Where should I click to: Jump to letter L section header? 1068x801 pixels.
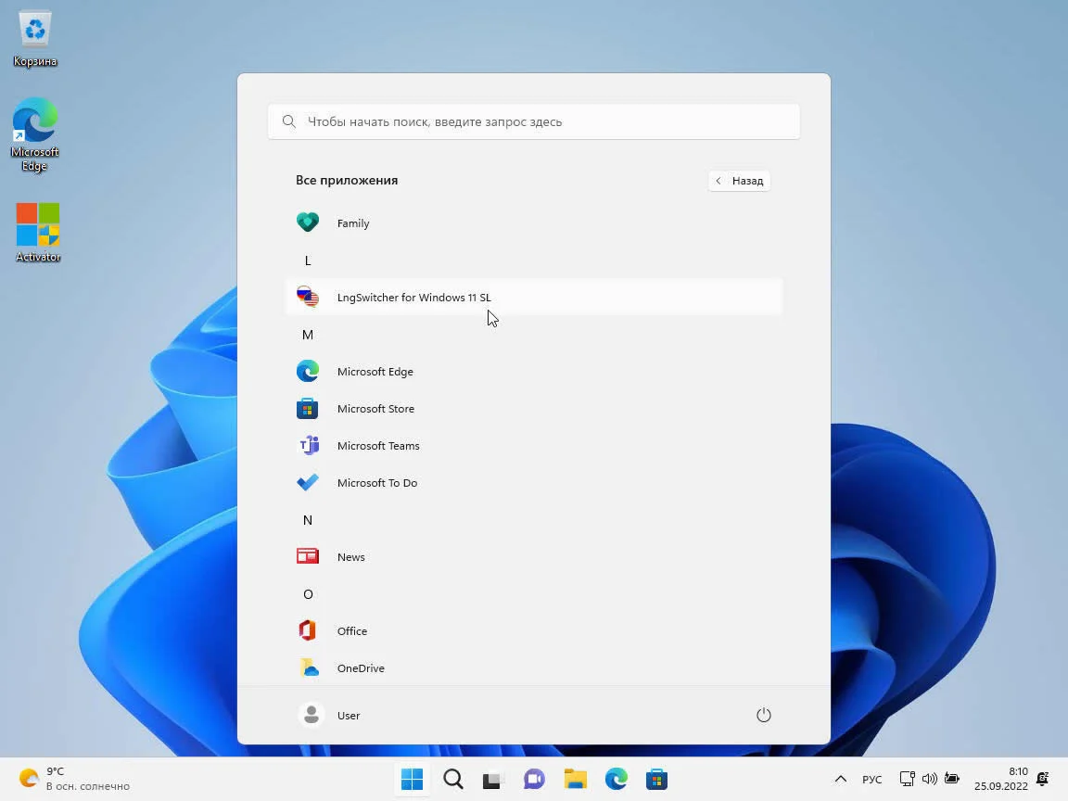point(307,261)
